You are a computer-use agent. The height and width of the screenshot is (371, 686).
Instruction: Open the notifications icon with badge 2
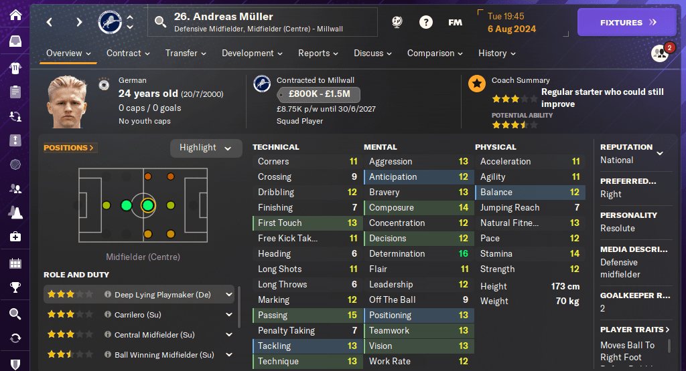[661, 53]
